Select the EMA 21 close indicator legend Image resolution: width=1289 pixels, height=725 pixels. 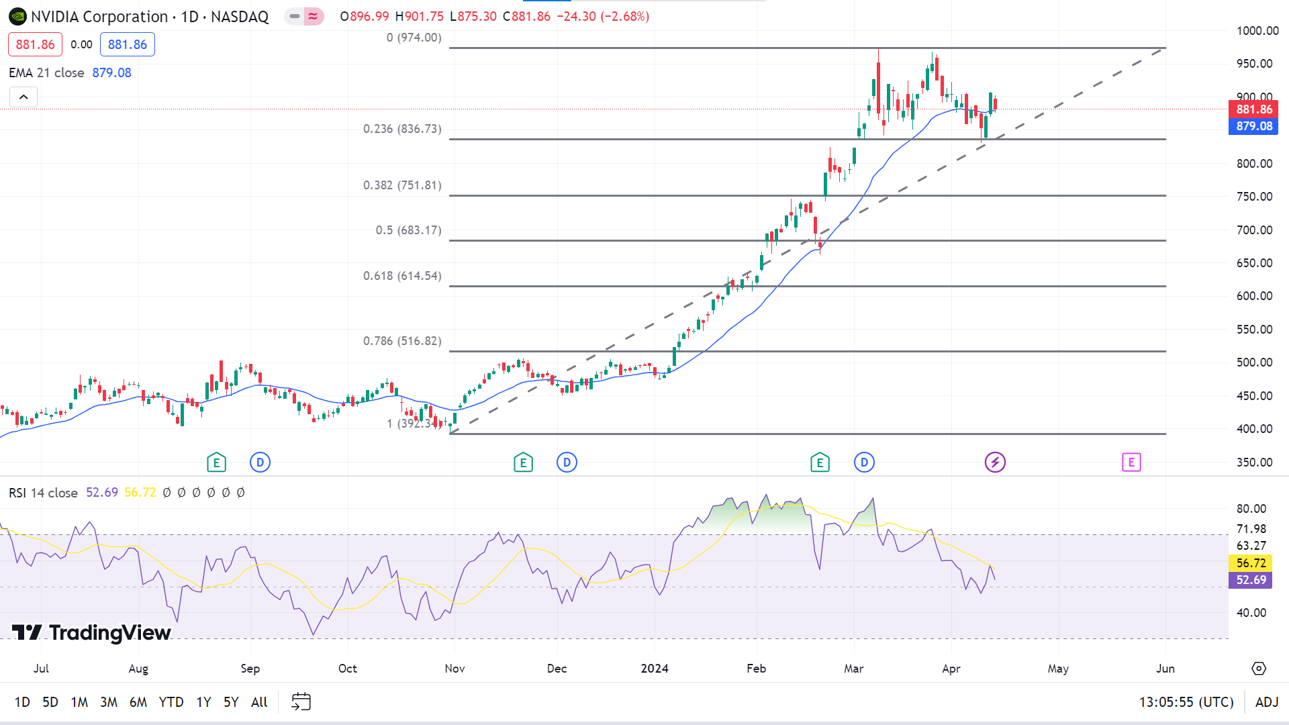[46, 72]
